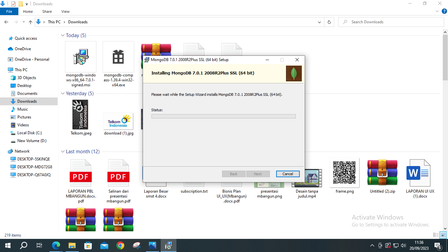Image resolution: width=448 pixels, height=252 pixels.
Task: Select This PC in the sidebar
Action: [21, 70]
